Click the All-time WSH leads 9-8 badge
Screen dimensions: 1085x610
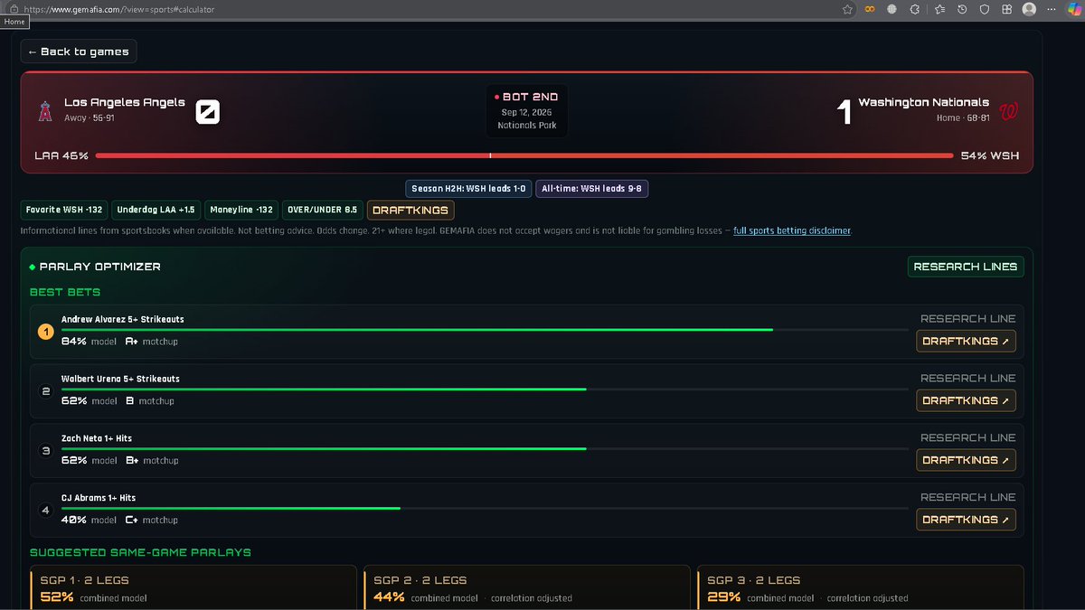click(x=592, y=189)
